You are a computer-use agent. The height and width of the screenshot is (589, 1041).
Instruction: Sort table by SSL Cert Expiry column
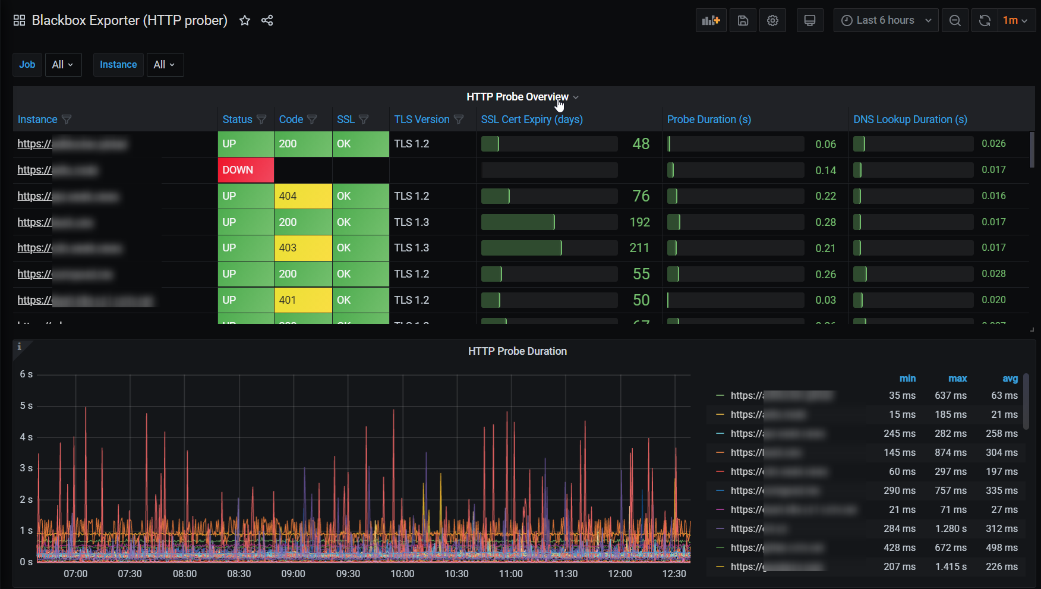click(531, 119)
